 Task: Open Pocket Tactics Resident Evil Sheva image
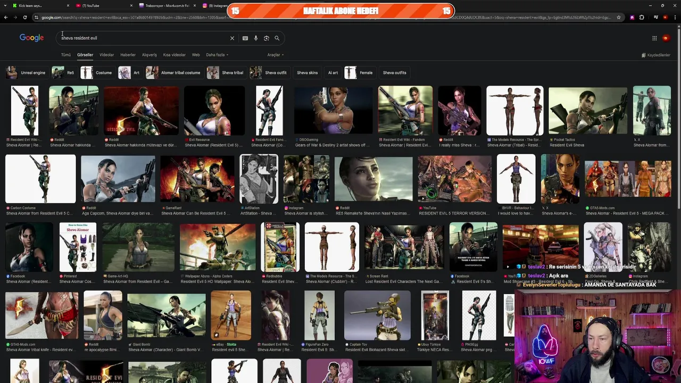pyautogui.click(x=588, y=111)
